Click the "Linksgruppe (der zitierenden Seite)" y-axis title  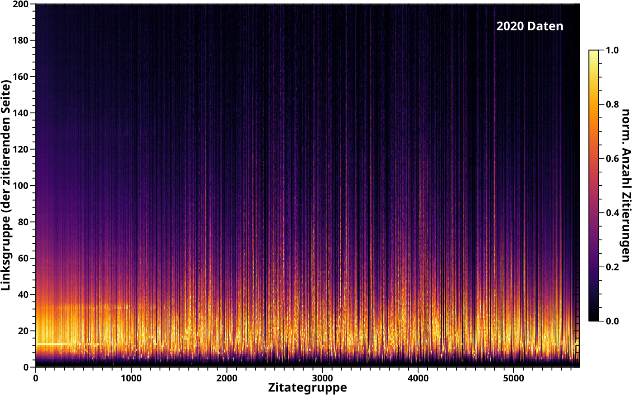[6, 186]
